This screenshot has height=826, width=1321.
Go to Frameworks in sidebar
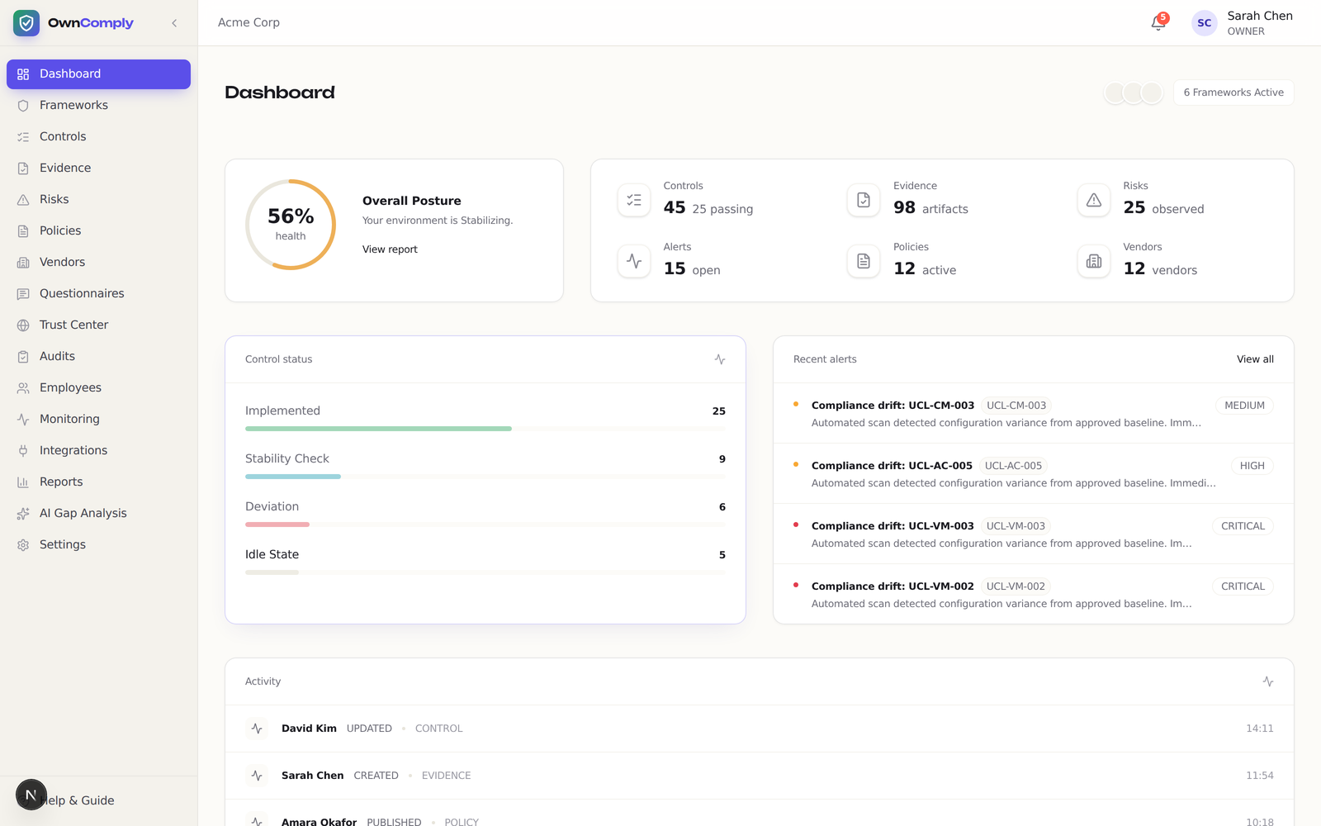pos(98,105)
